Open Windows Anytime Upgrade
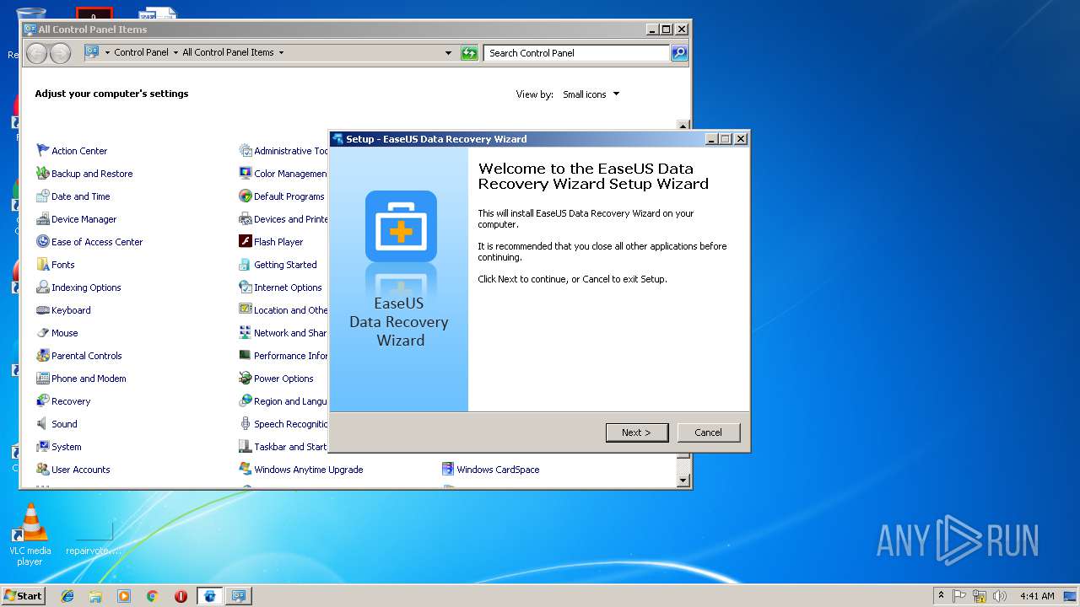Image resolution: width=1080 pixels, height=607 pixels. (301, 470)
